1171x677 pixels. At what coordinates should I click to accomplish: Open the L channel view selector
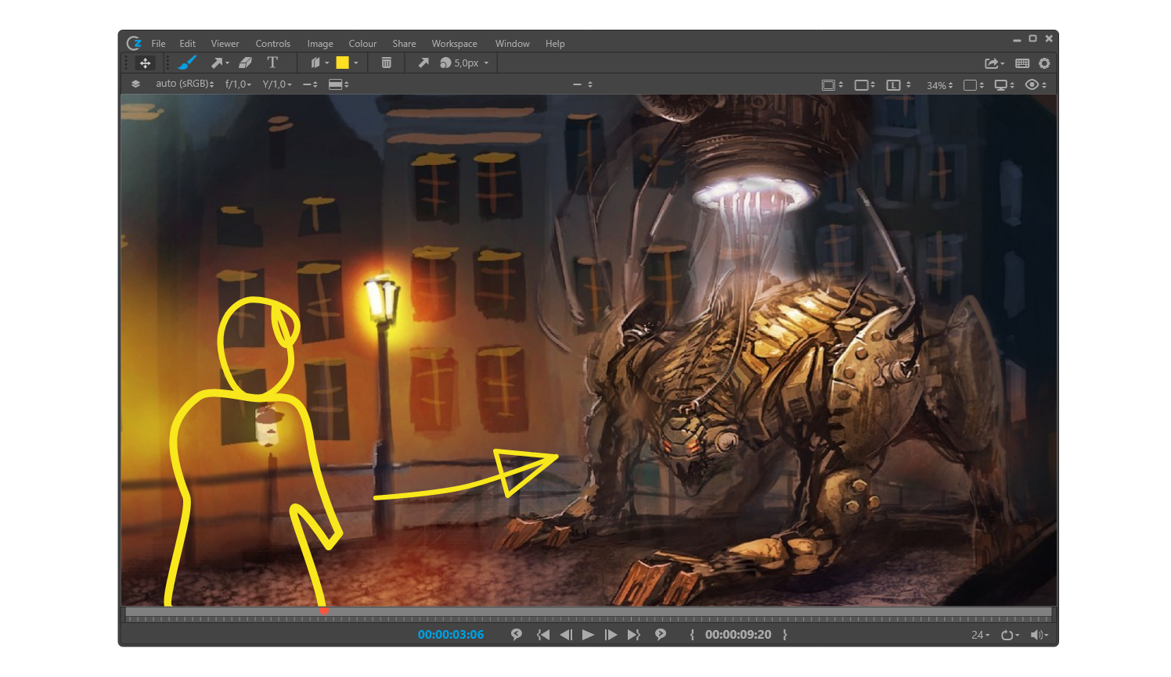(898, 85)
